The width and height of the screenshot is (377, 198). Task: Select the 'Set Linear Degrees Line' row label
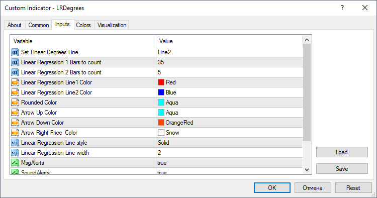click(50, 52)
